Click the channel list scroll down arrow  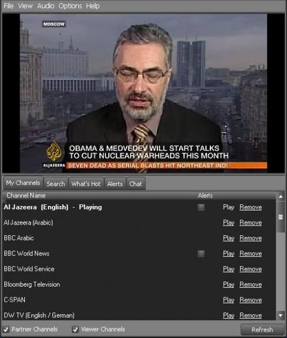pos(281,315)
